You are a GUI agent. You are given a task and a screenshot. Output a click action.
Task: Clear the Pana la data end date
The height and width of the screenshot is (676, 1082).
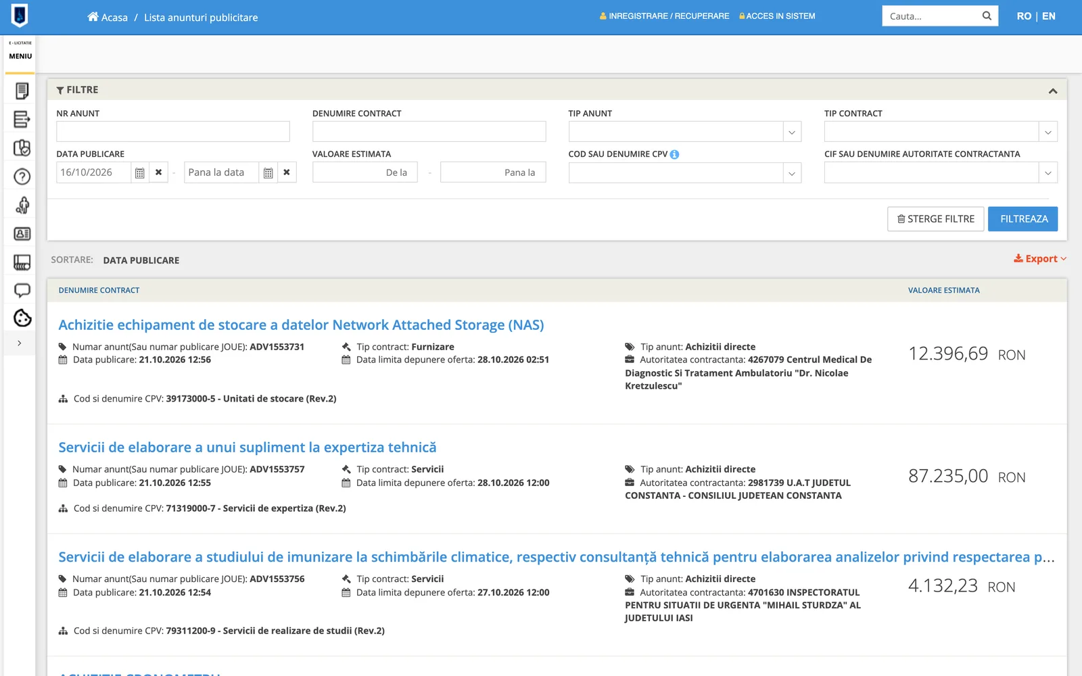click(x=287, y=172)
